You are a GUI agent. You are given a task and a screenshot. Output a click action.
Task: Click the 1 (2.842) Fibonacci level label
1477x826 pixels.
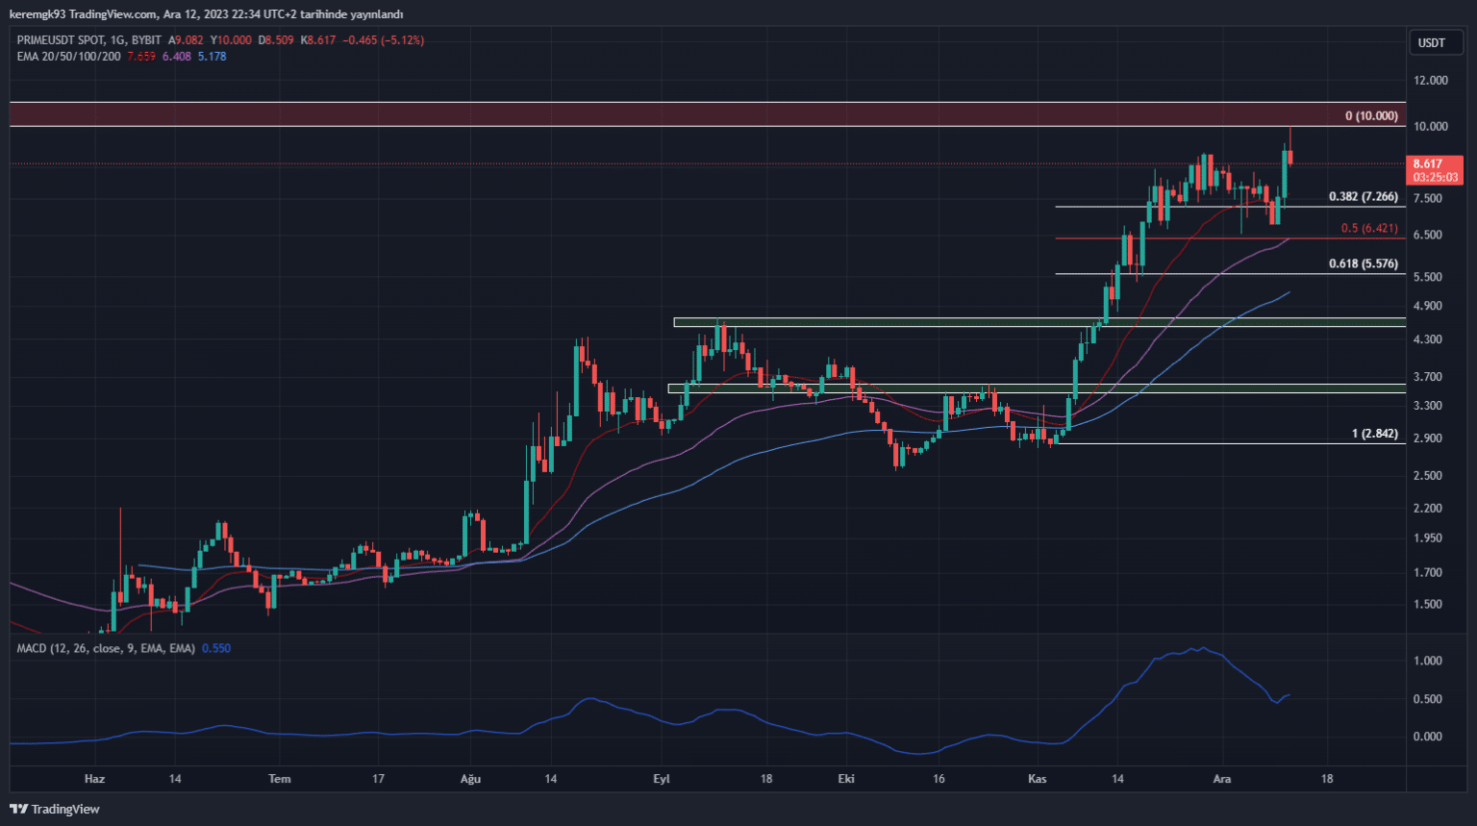coord(1374,434)
